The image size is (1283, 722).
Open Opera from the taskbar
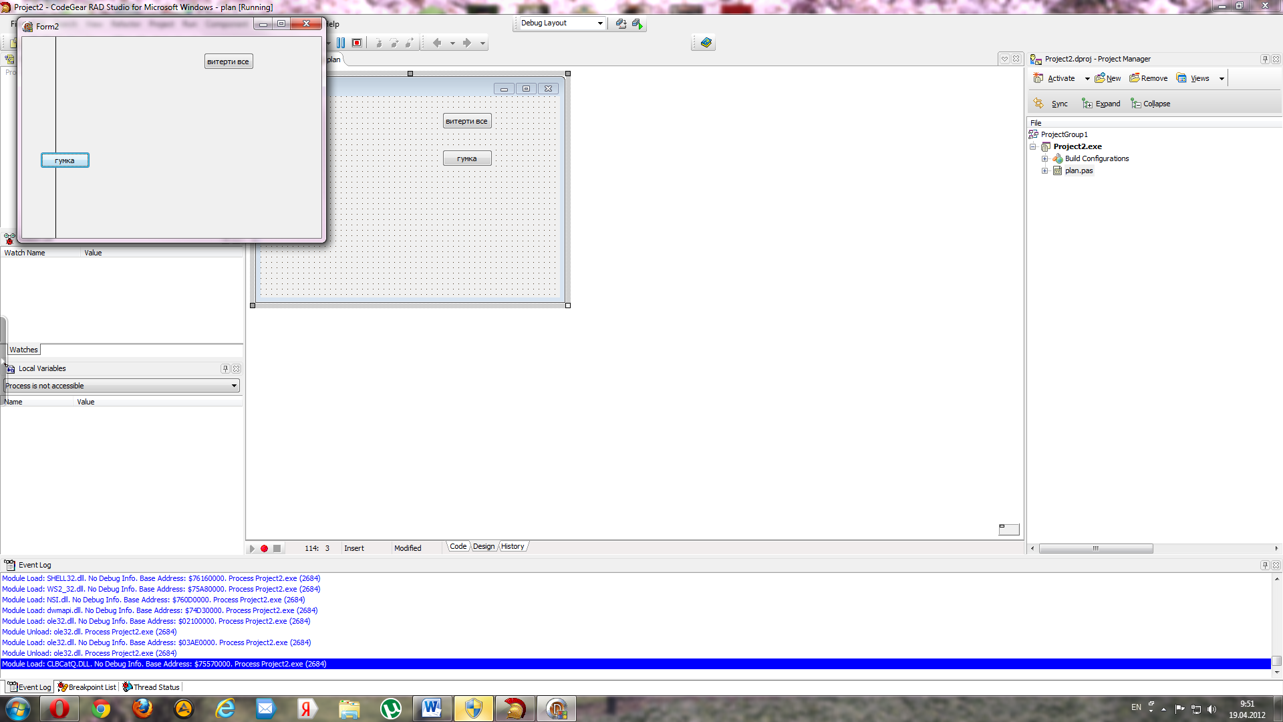59,709
